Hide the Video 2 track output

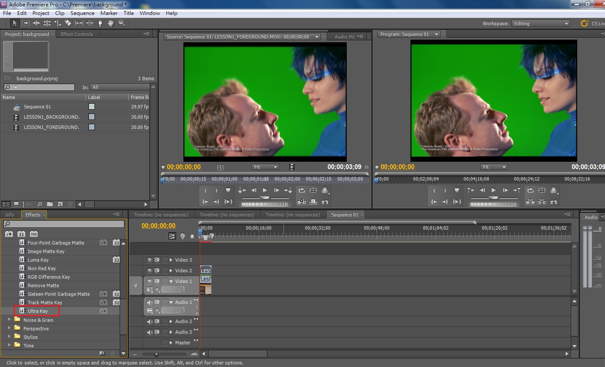pyautogui.click(x=150, y=271)
